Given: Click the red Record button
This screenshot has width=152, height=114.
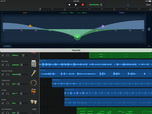Looking at the screenshot, I should coord(83,5).
